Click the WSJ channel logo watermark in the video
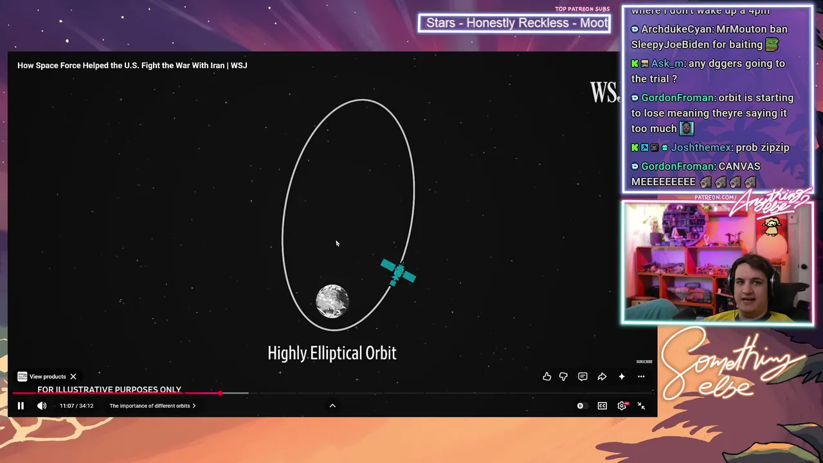 tap(604, 93)
